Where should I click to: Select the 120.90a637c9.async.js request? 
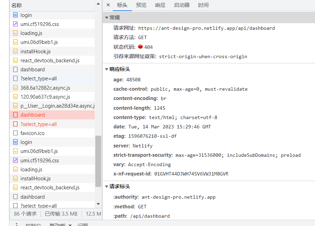(52, 97)
